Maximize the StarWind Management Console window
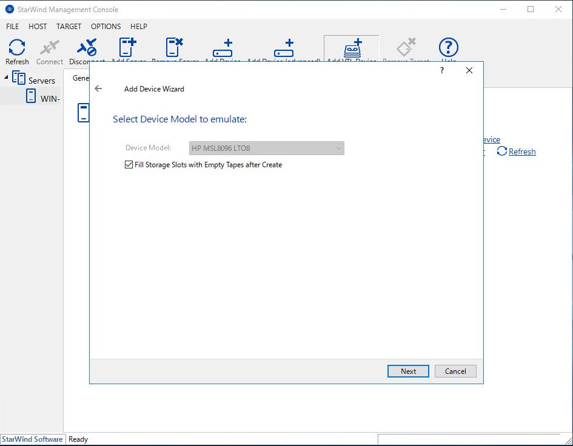 click(x=531, y=9)
